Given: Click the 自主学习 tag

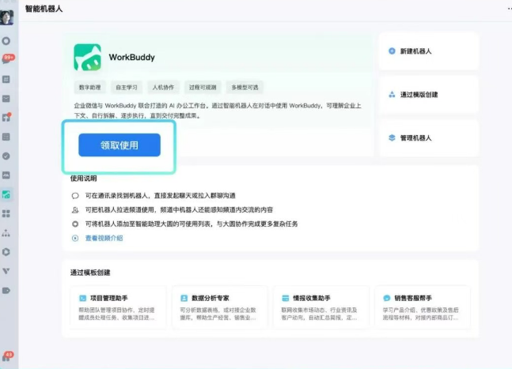Looking at the screenshot, I should pos(127,88).
